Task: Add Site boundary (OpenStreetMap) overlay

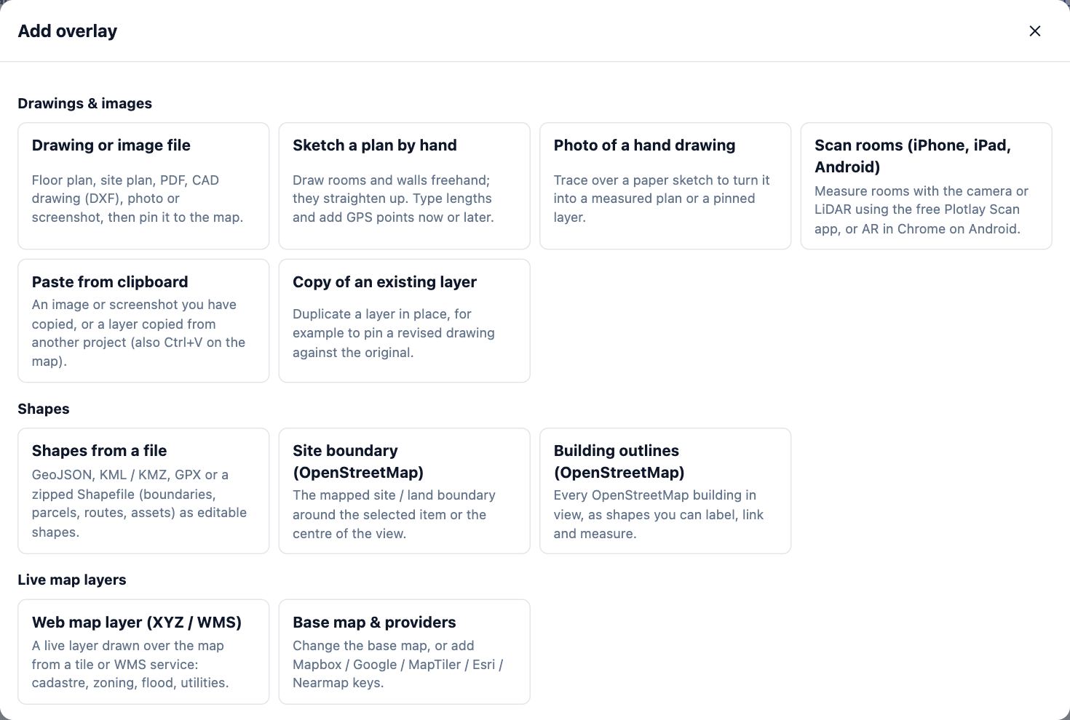Action: coord(404,491)
